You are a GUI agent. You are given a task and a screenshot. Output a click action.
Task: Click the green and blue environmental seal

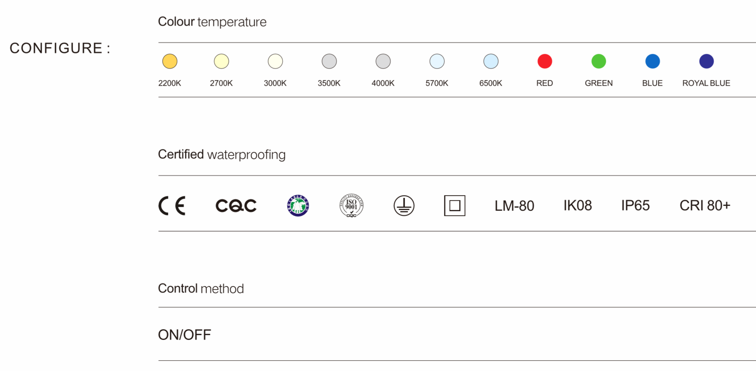[x=298, y=206]
